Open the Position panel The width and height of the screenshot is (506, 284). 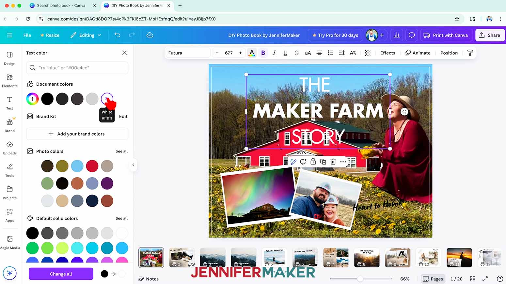click(x=449, y=53)
